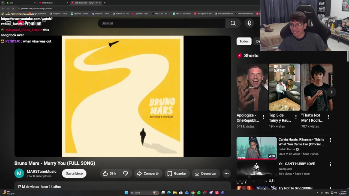Open options for Ye - CAN'T HURRY LOVE video
The image size is (349, 196).
330,164
